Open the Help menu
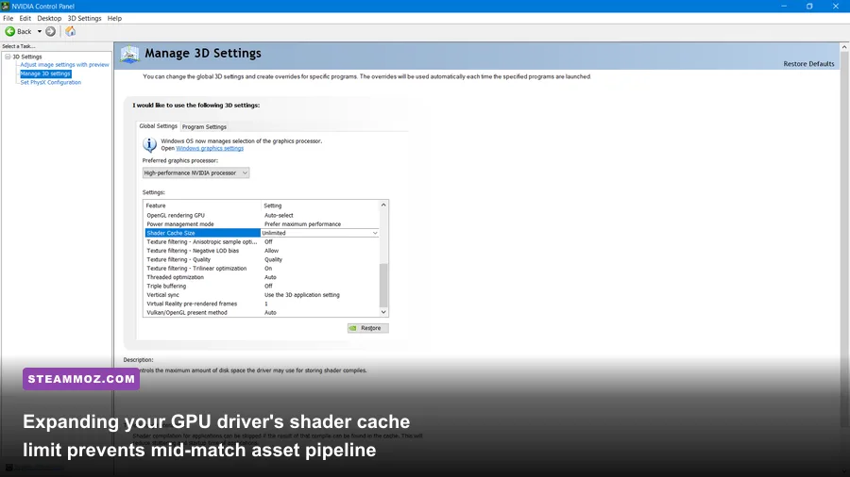This screenshot has width=850, height=477. 114,19
